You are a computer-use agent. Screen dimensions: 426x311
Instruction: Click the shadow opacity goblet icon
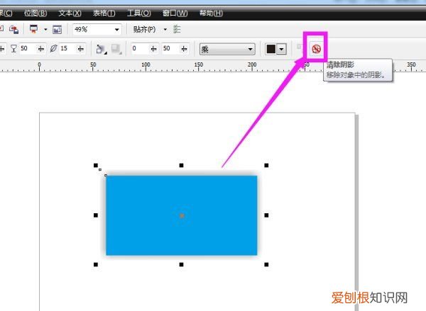13,49
